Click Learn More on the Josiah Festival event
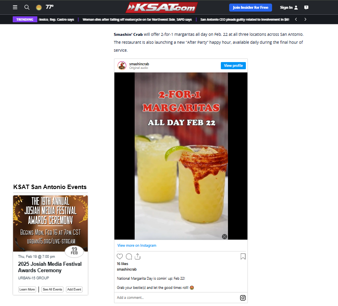The width and height of the screenshot is (338, 306). pos(27,289)
